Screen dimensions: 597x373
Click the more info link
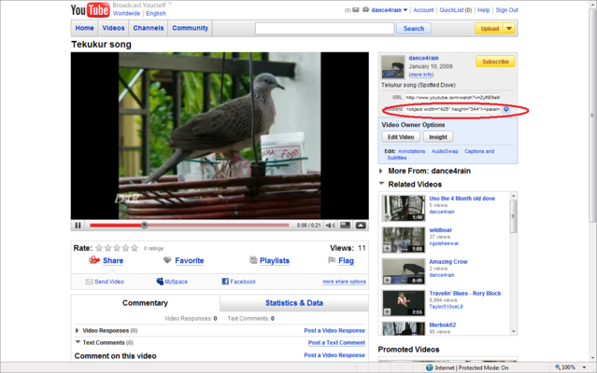pyautogui.click(x=421, y=75)
